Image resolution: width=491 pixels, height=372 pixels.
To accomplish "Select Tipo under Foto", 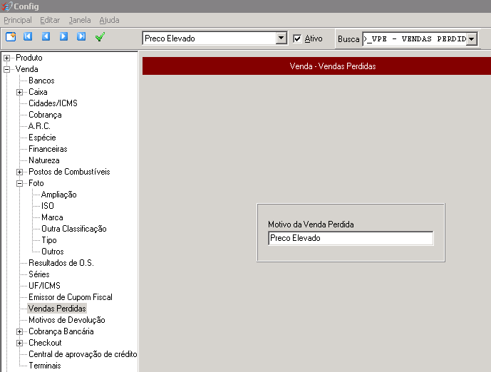I will click(49, 240).
